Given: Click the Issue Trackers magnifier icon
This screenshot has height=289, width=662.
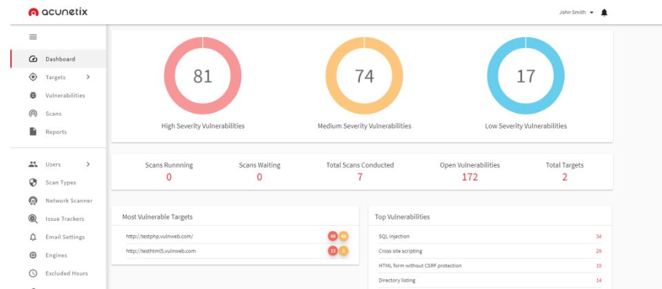Looking at the screenshot, I should [32, 219].
